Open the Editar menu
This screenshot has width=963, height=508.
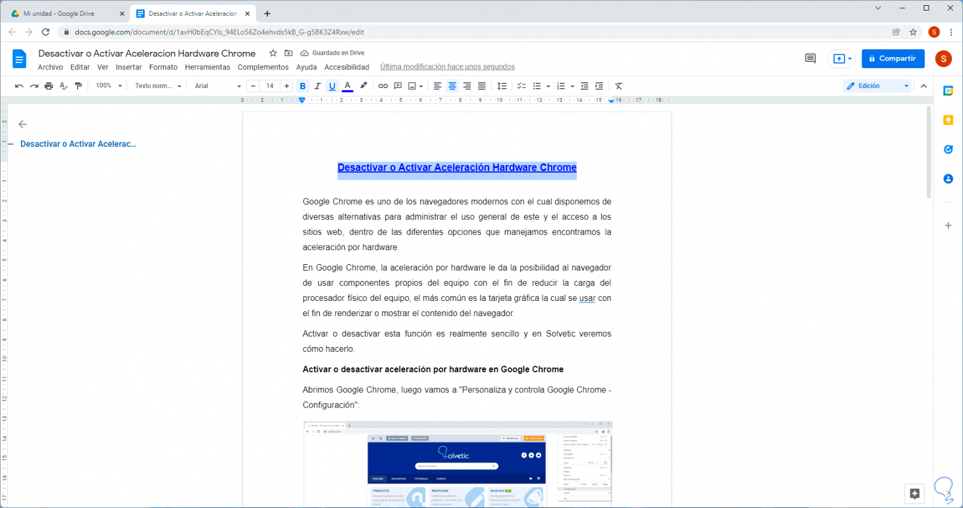[80, 67]
